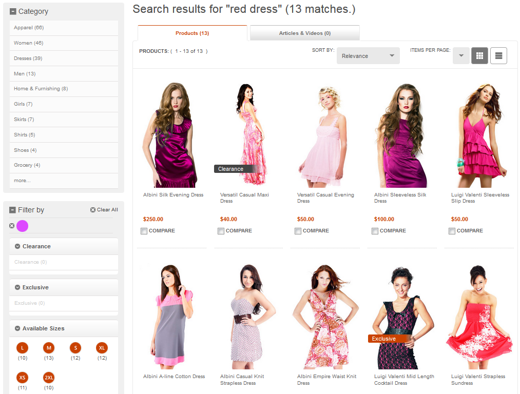The image size is (520, 394).
Task: Select the Products (13) tab
Action: coord(192,32)
